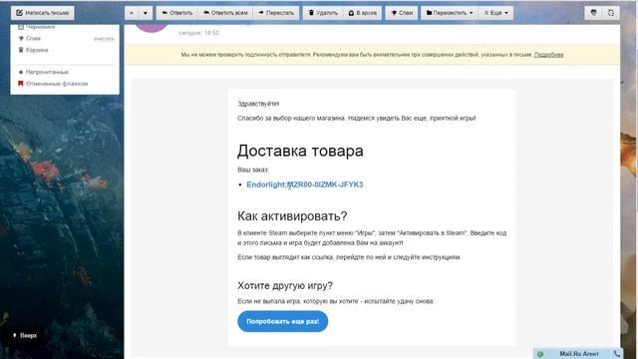
Task: Open the 'Спам' folder in sidebar
Action: [33, 38]
